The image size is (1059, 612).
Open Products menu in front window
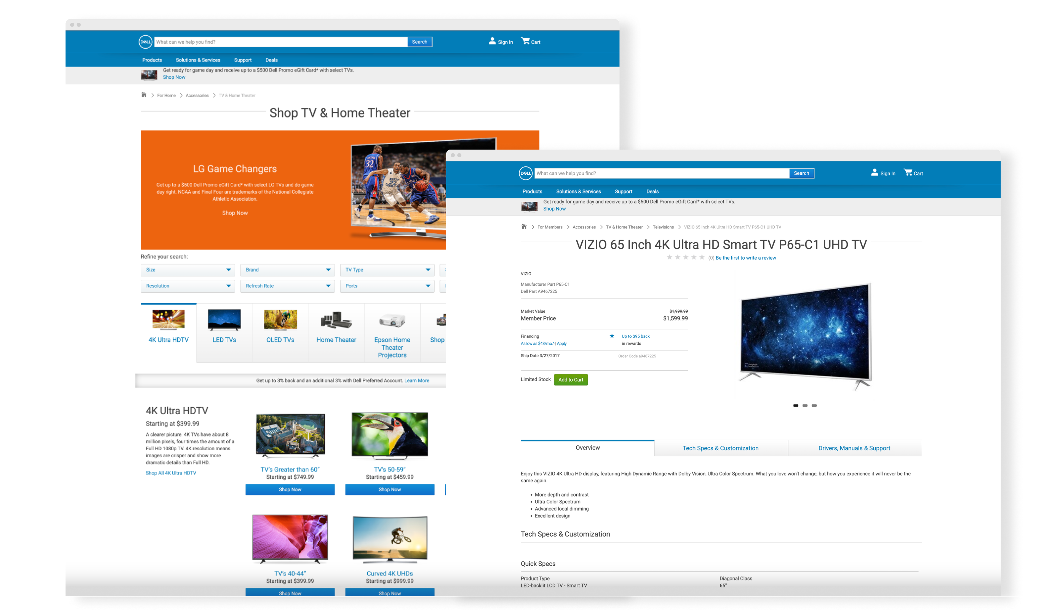(532, 191)
